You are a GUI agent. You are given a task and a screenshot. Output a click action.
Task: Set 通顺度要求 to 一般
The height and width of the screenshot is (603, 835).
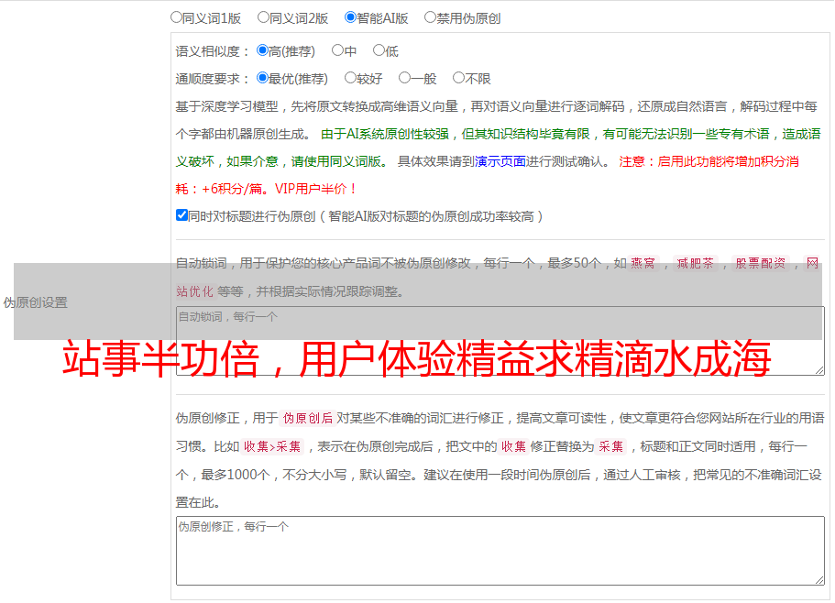point(405,78)
